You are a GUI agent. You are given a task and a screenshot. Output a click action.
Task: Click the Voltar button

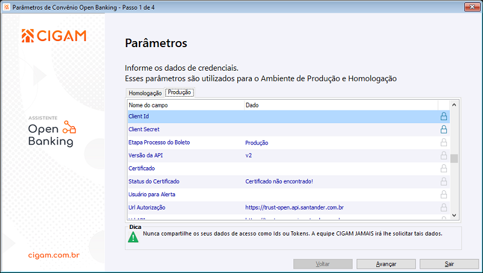(x=323, y=264)
